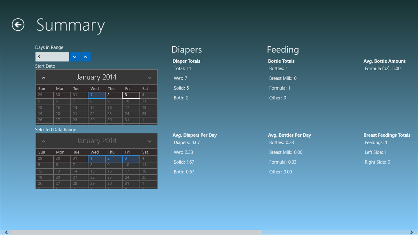This screenshot has height=235, width=418.
Task: Click the Feeding section heading
Action: (283, 50)
